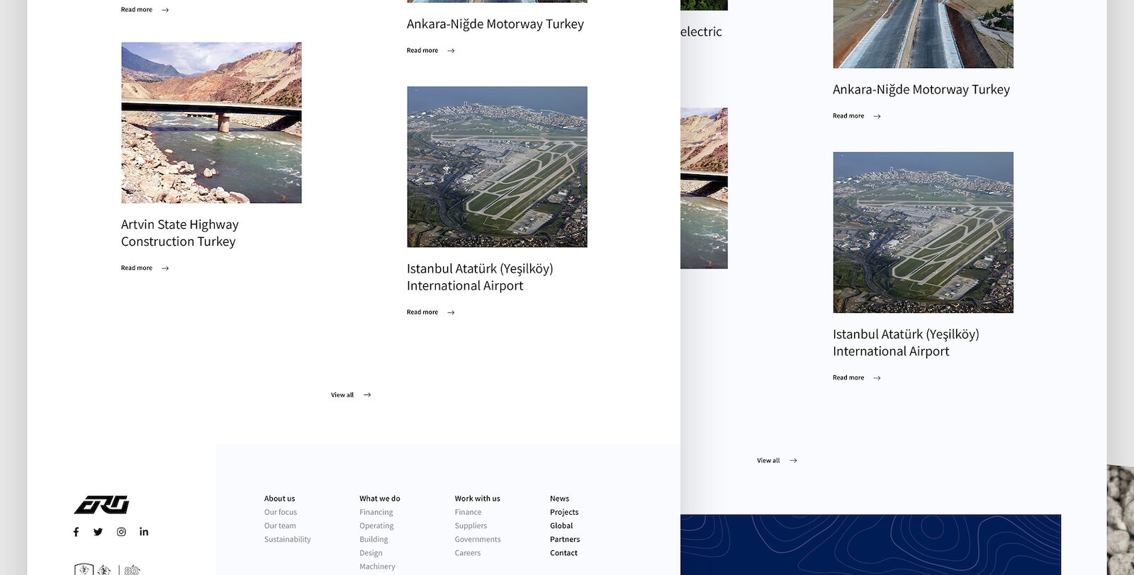Open the Sustainability footer link
Screen dimensions: 1134x575
click(287, 540)
